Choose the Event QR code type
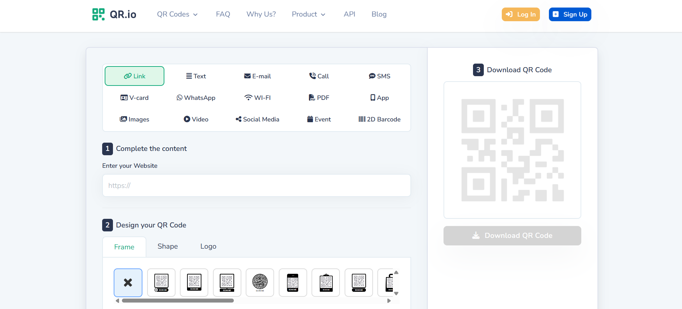 click(x=319, y=119)
